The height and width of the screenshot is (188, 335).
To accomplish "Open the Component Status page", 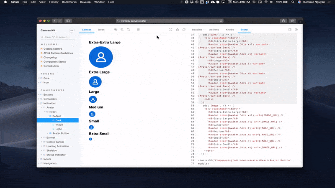I will tap(55, 61).
